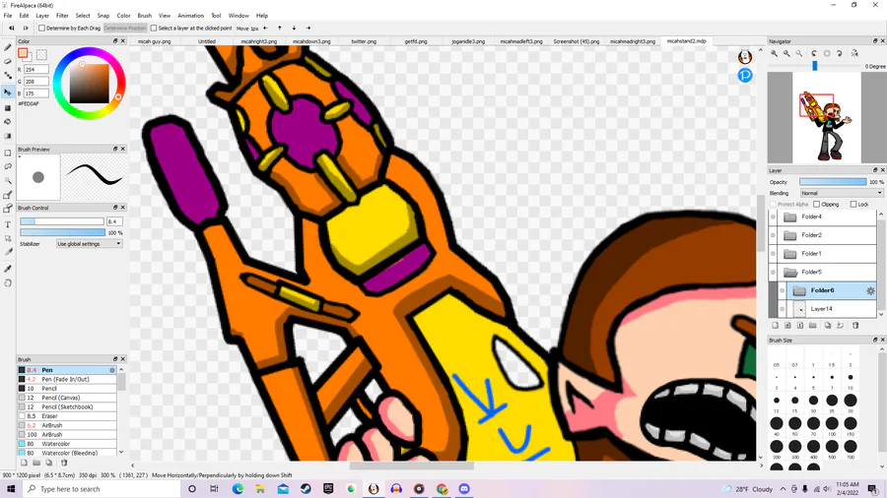This screenshot has height=498, width=887.
Task: Select the Bucket fill tool
Action: point(8,122)
